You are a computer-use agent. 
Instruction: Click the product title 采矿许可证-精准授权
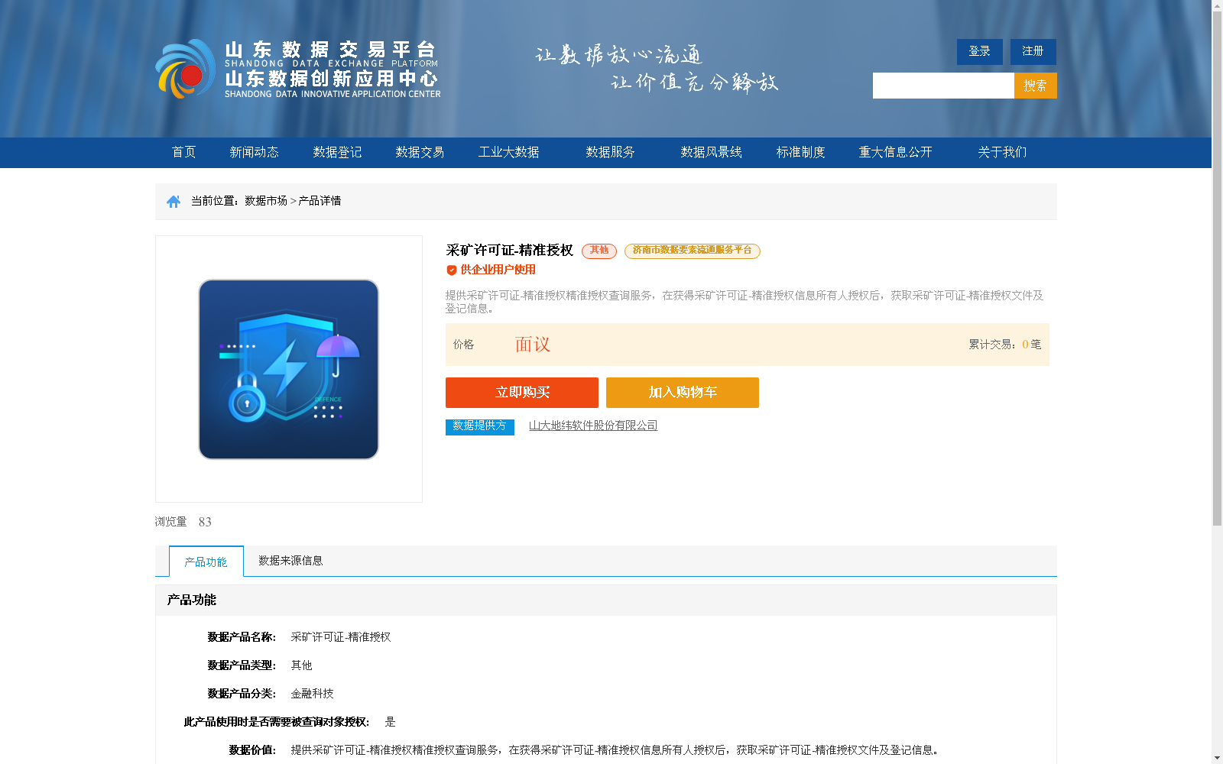point(510,251)
